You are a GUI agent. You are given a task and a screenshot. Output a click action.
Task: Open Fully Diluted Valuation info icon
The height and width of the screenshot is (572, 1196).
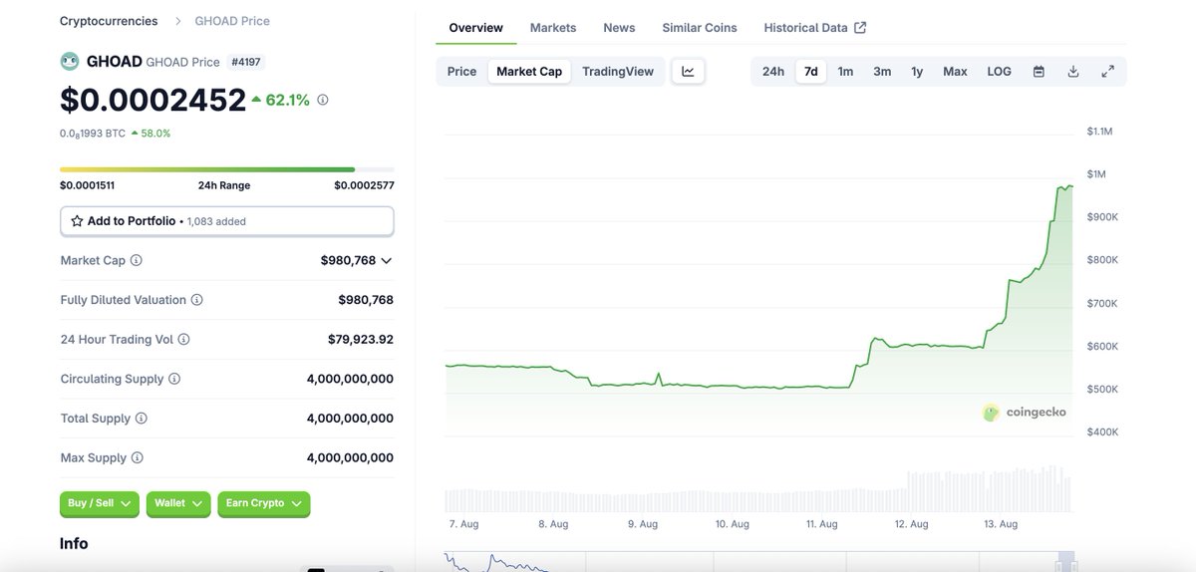[197, 300]
